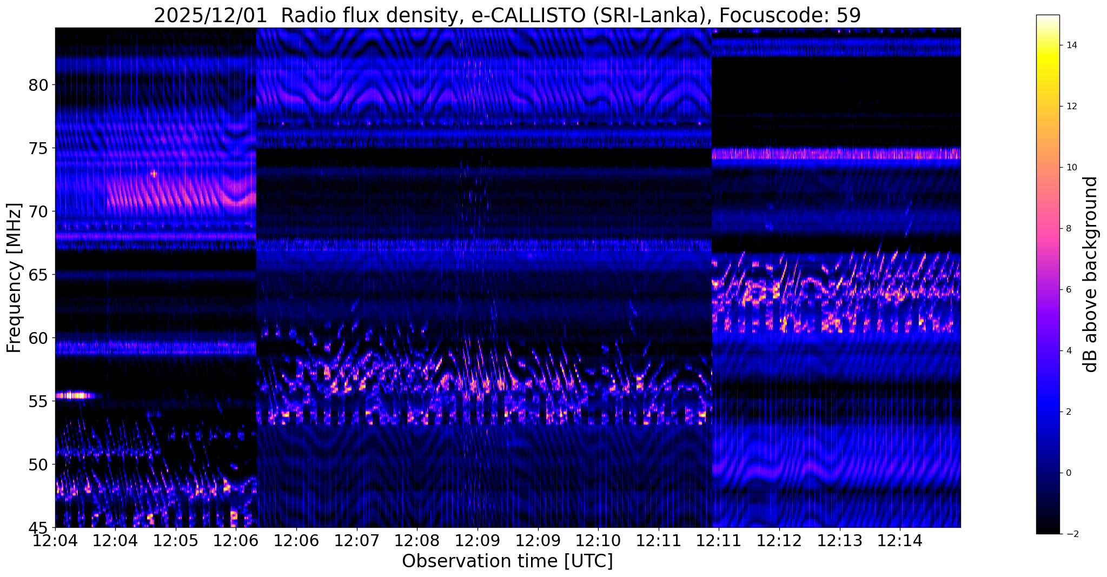Click the colorbar tick label 4

click(x=1069, y=351)
